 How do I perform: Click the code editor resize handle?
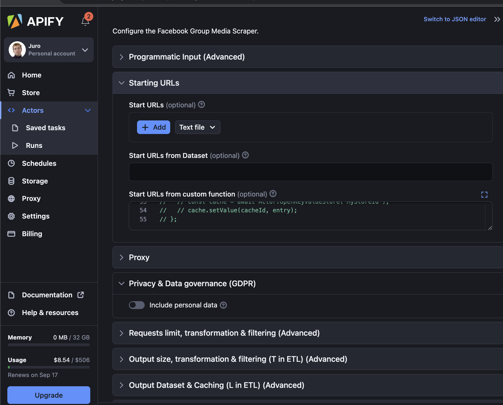[x=490, y=228]
